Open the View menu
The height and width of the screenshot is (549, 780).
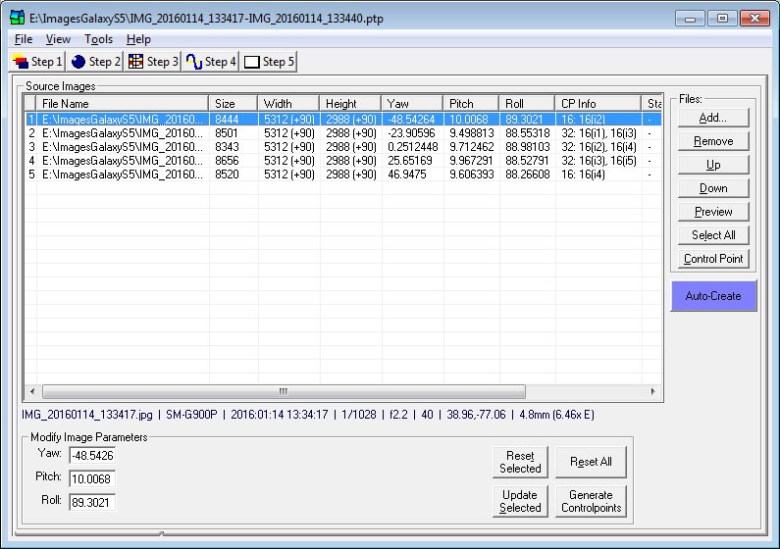pos(58,39)
